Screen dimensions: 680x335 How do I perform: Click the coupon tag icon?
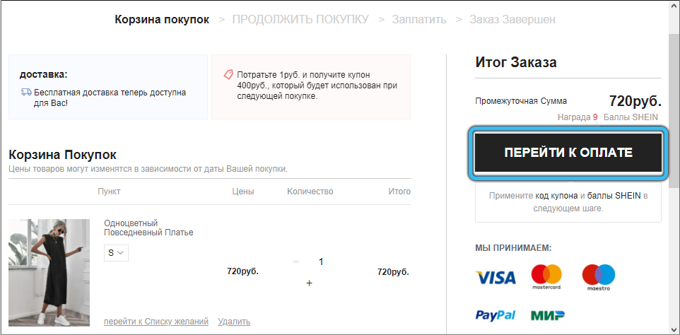pyautogui.click(x=228, y=74)
